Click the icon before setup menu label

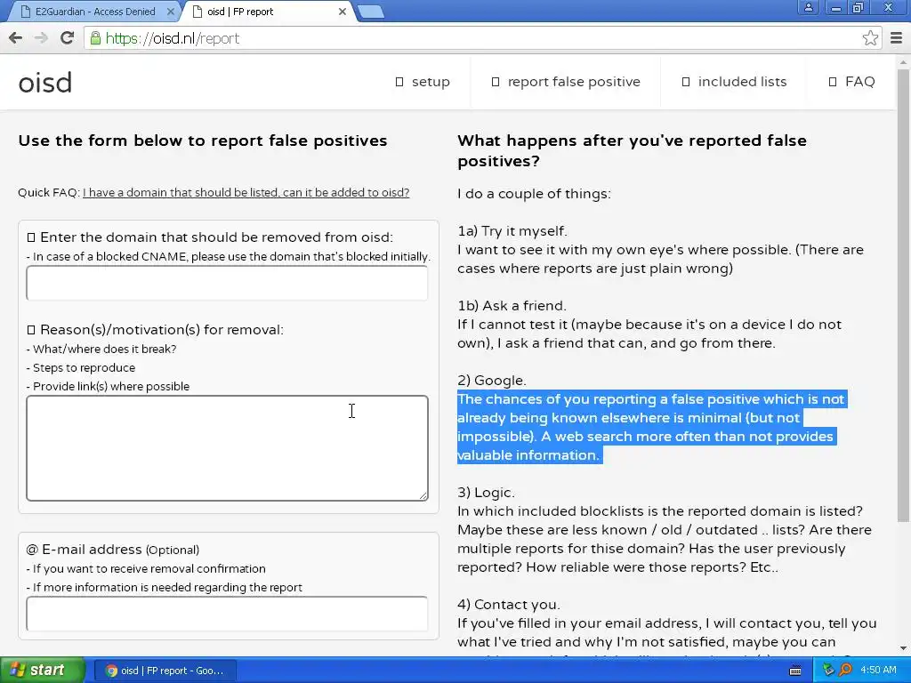point(399,82)
